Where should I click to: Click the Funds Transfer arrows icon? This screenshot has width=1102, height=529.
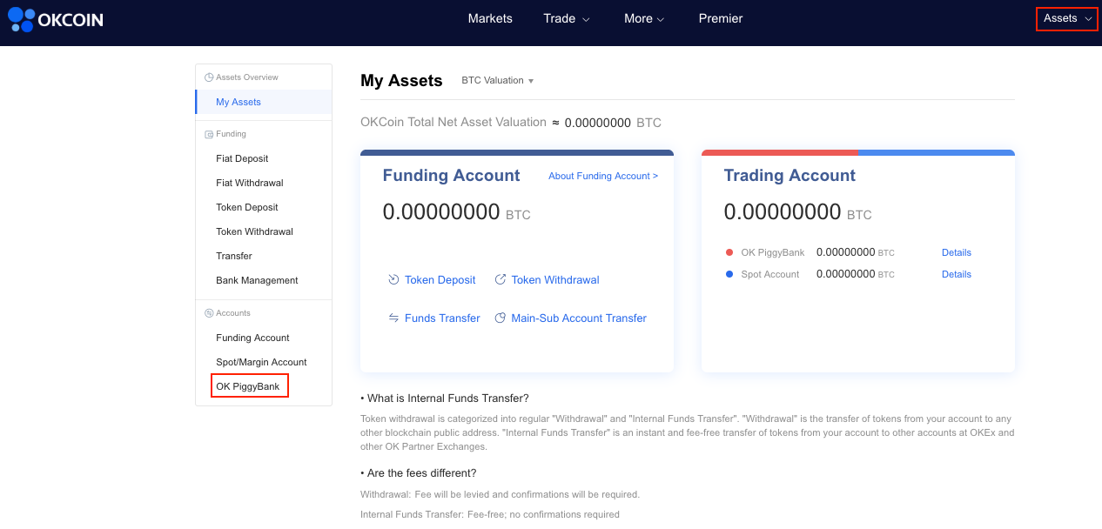click(x=393, y=318)
